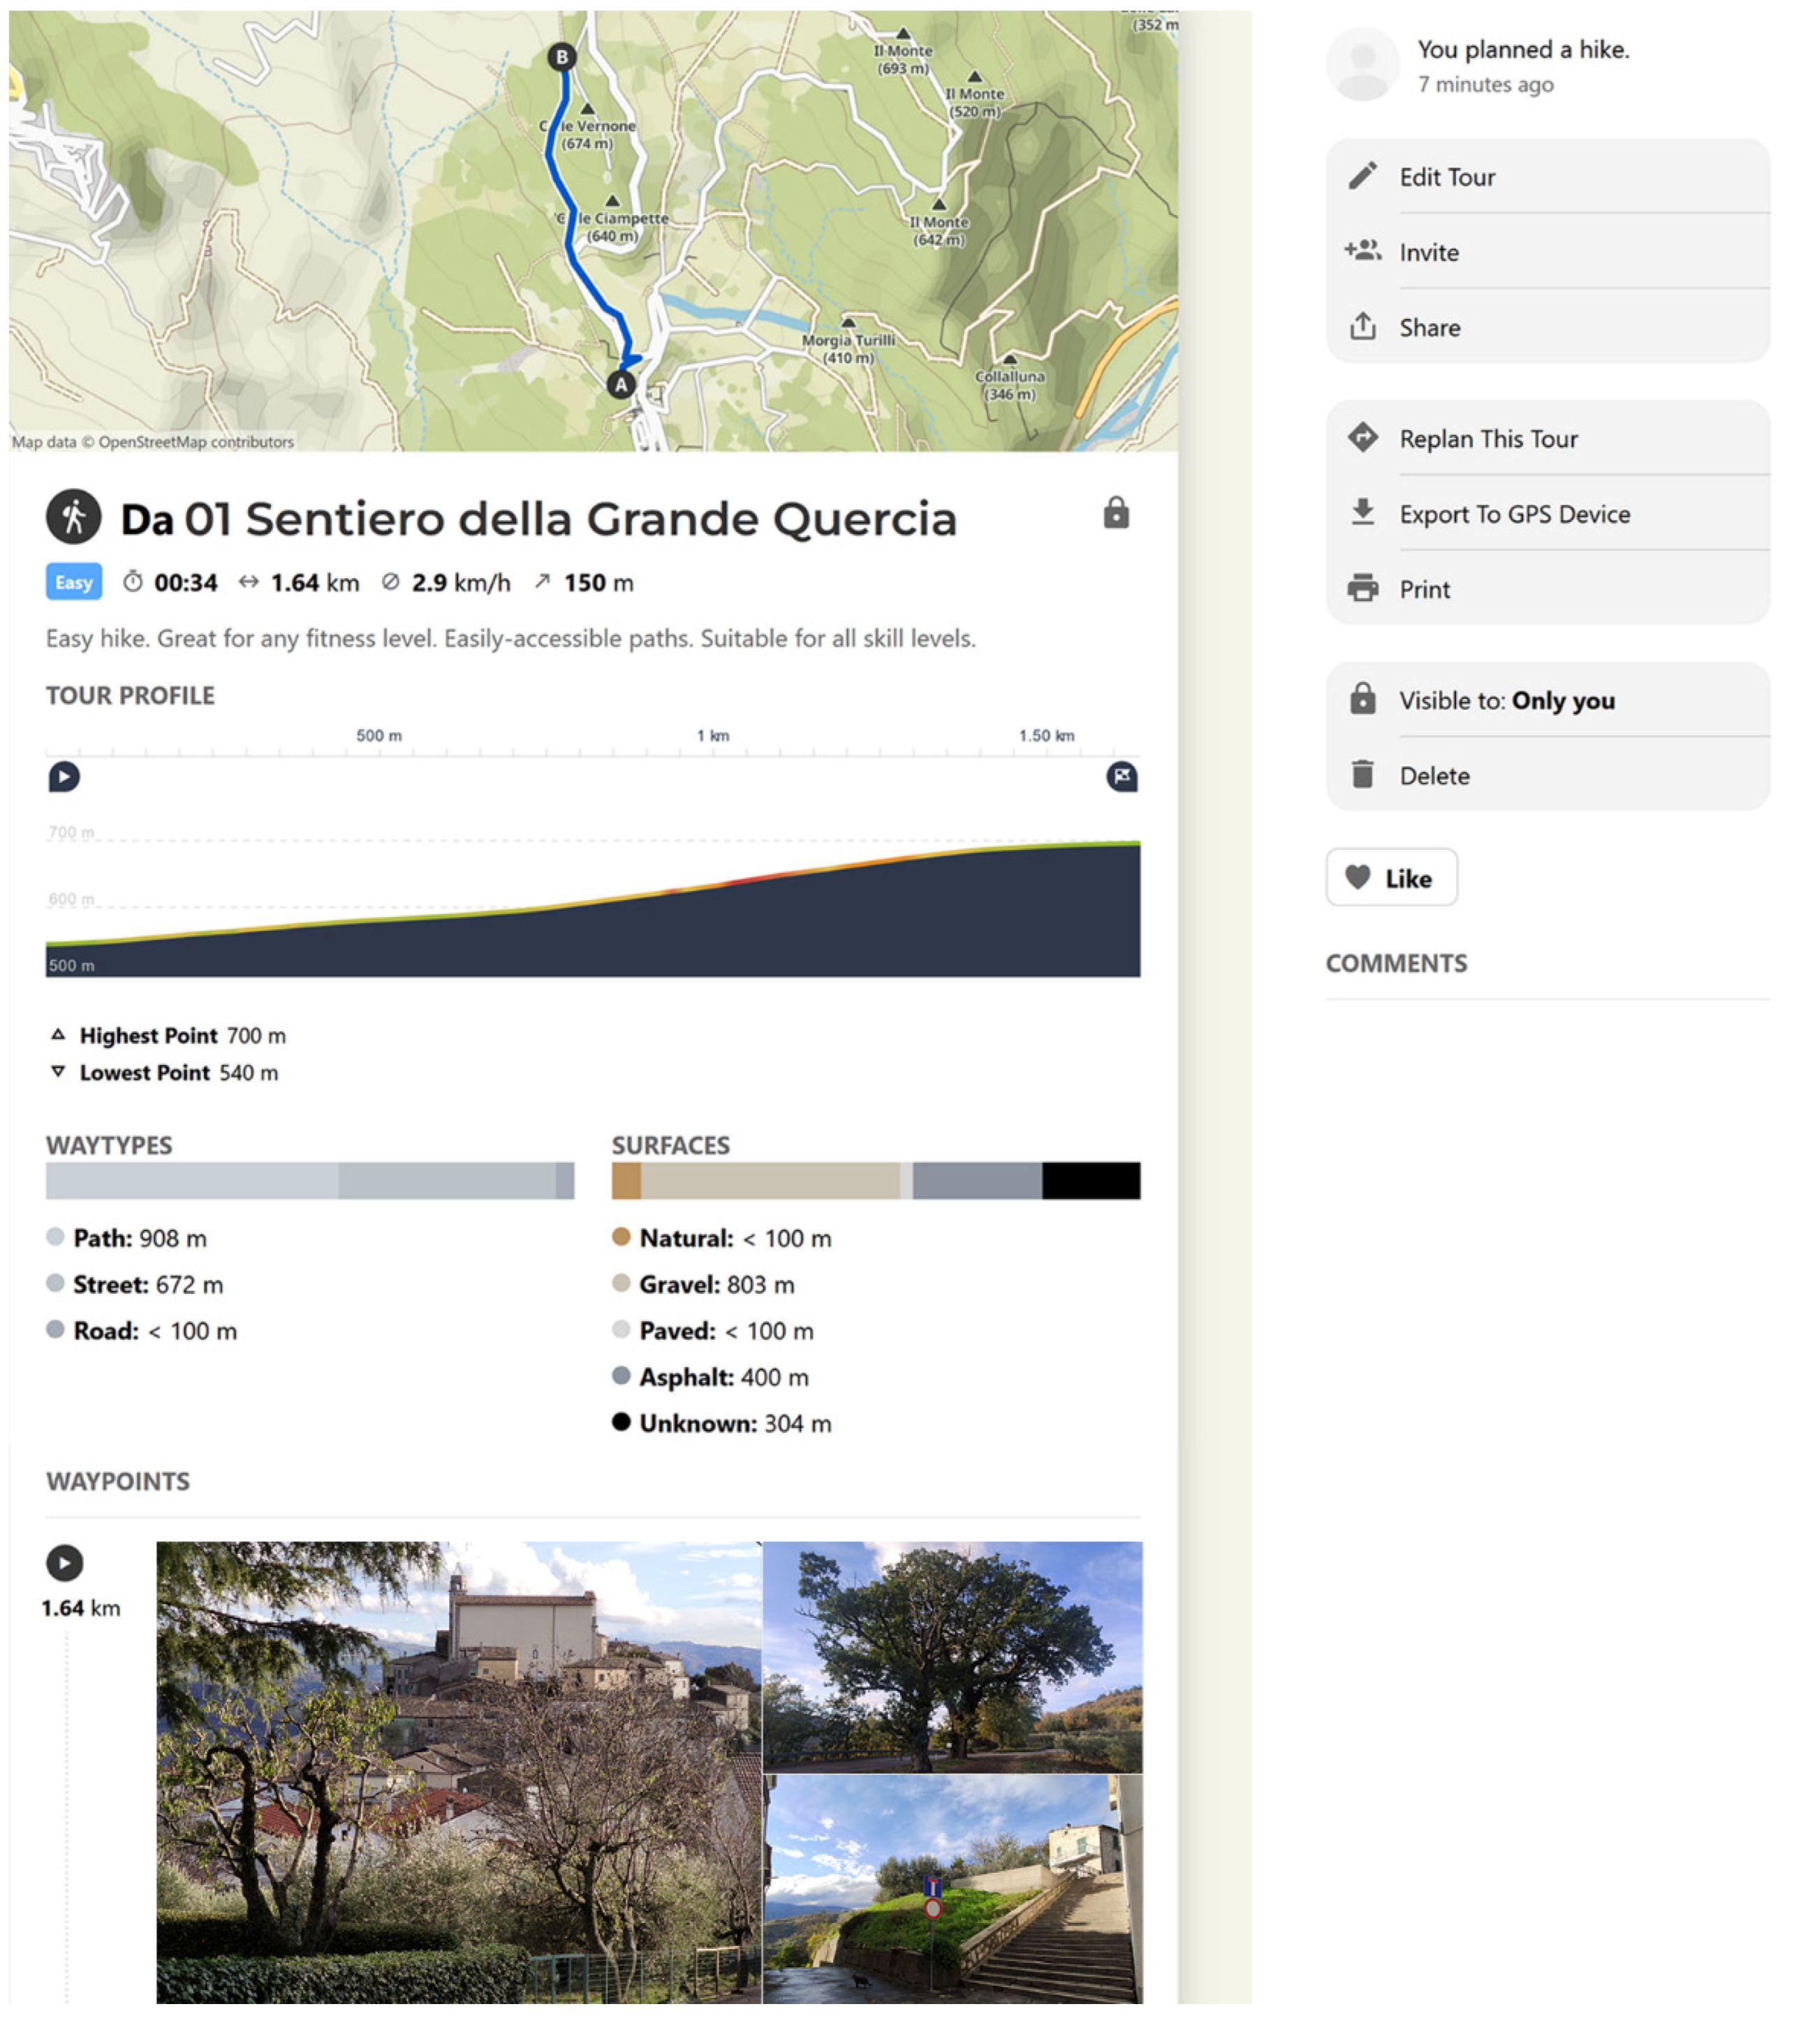Select map marker B at the route end
The image size is (1794, 2032).
[562, 57]
